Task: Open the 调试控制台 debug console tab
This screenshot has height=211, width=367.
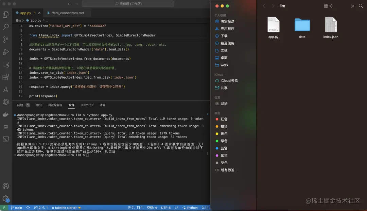Action: click(55, 105)
